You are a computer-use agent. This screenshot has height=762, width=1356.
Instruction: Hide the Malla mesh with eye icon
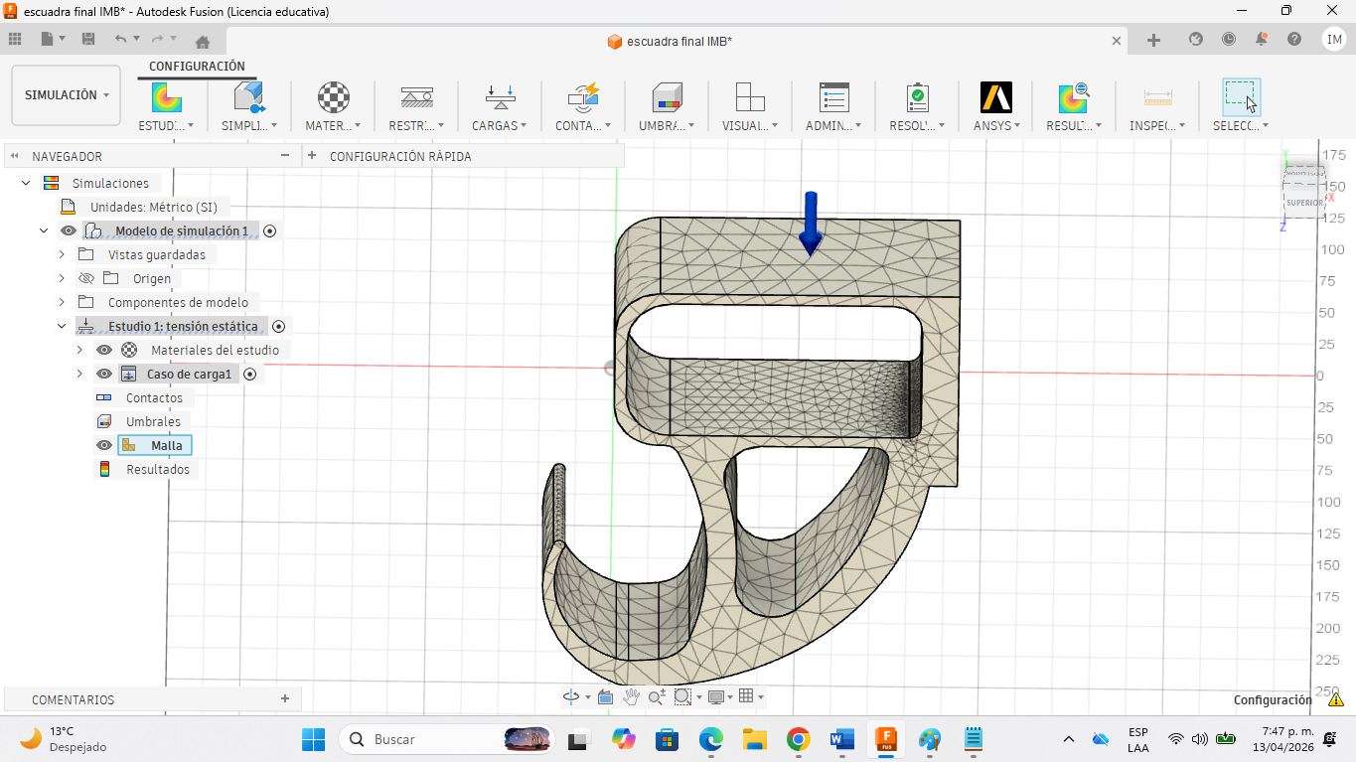(104, 445)
